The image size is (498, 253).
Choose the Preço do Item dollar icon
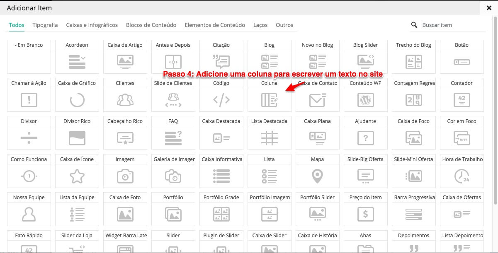(365, 214)
